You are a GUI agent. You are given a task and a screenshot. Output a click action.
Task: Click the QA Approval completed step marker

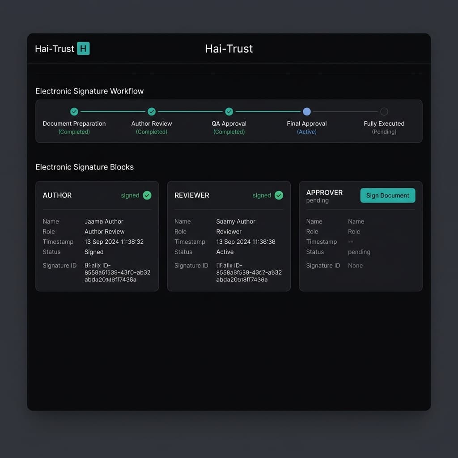coord(229,111)
